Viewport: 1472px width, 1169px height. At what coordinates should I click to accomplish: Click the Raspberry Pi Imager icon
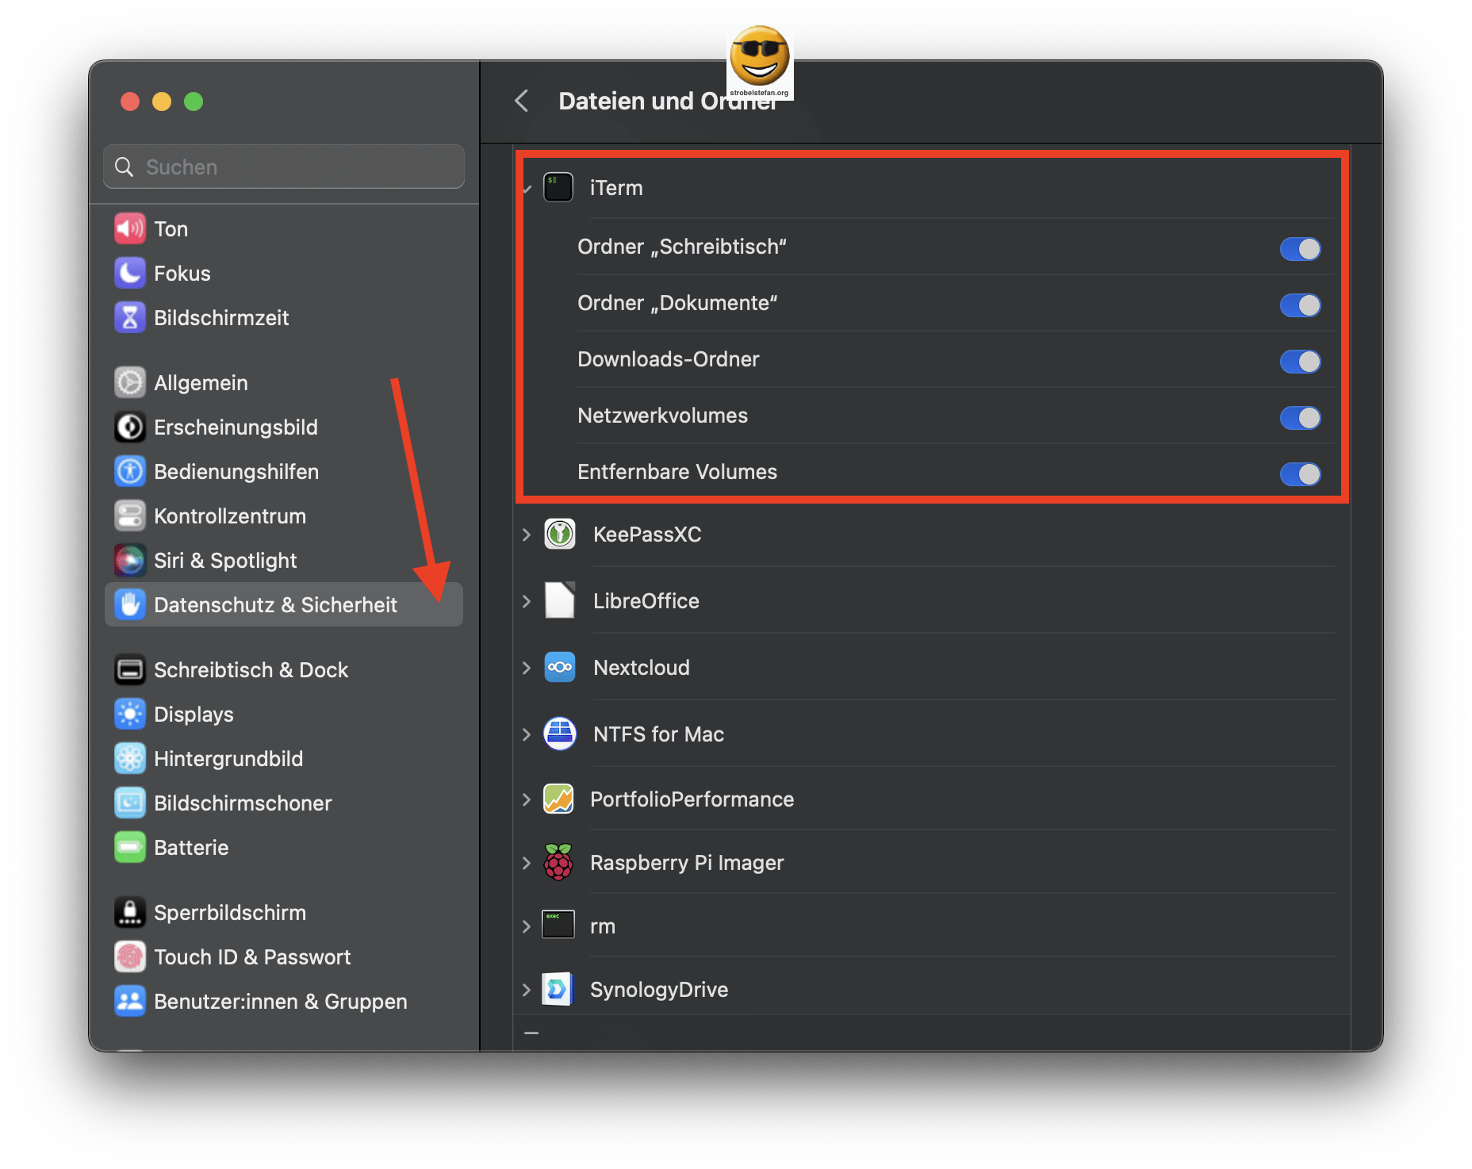558,863
